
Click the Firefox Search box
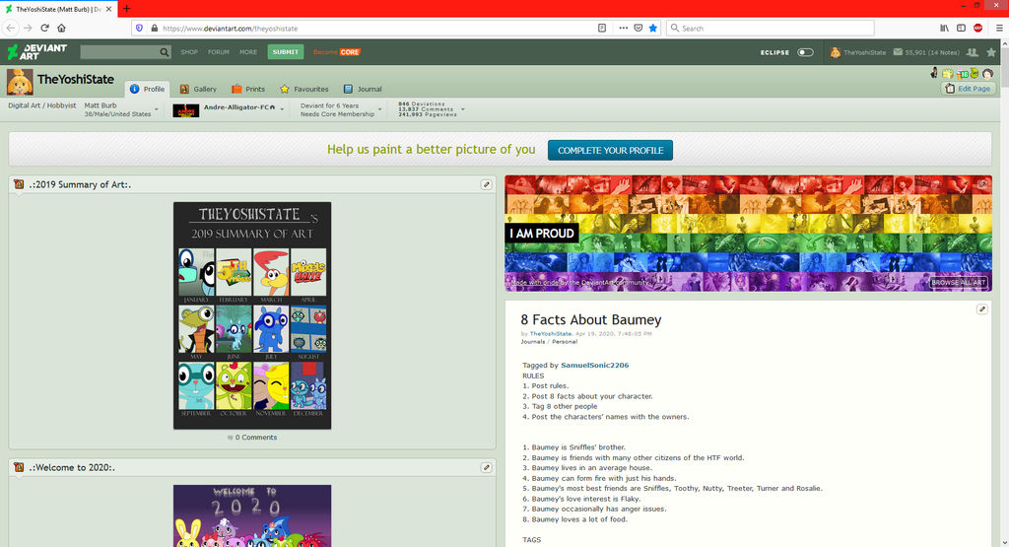click(771, 28)
